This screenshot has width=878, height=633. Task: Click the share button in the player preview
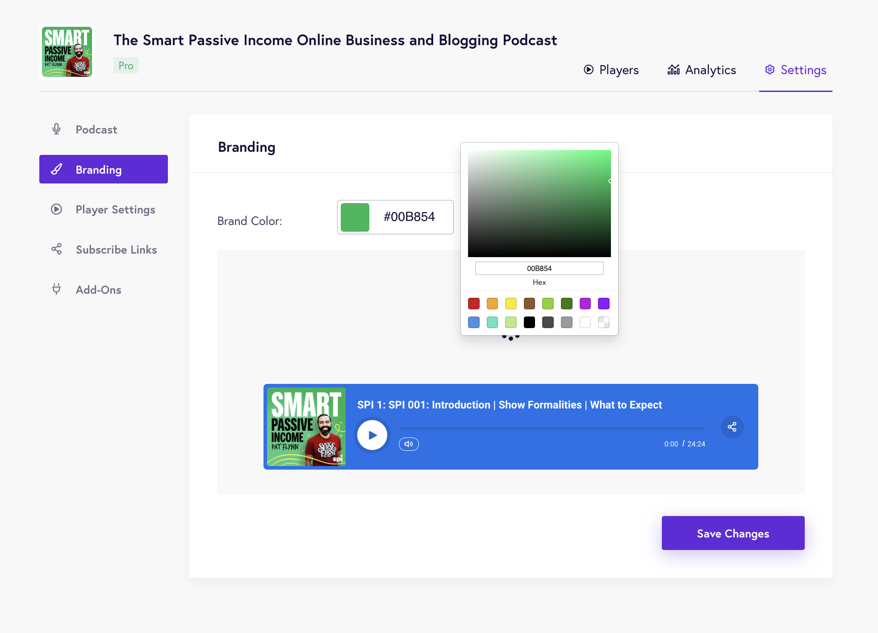(732, 427)
